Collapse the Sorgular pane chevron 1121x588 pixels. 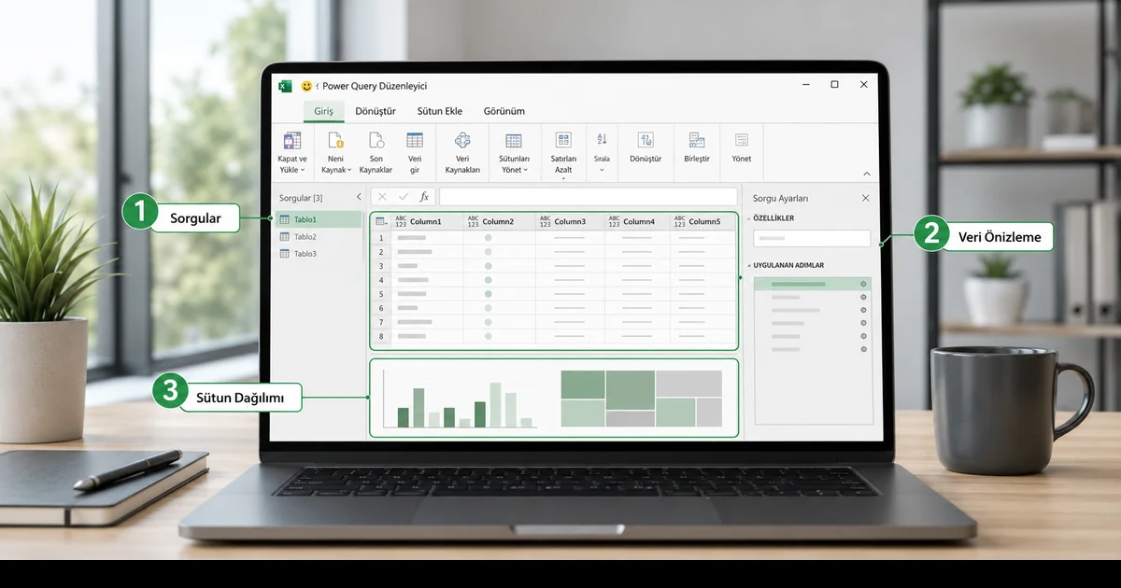pyautogui.click(x=359, y=198)
